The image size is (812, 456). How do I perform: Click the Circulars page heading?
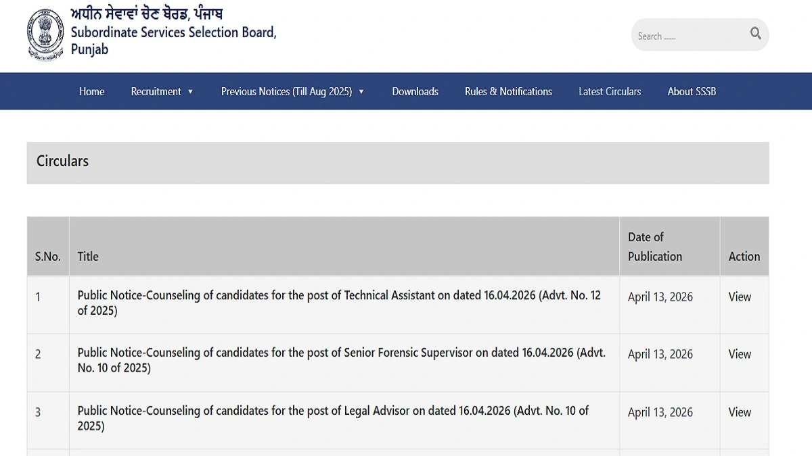pos(62,161)
